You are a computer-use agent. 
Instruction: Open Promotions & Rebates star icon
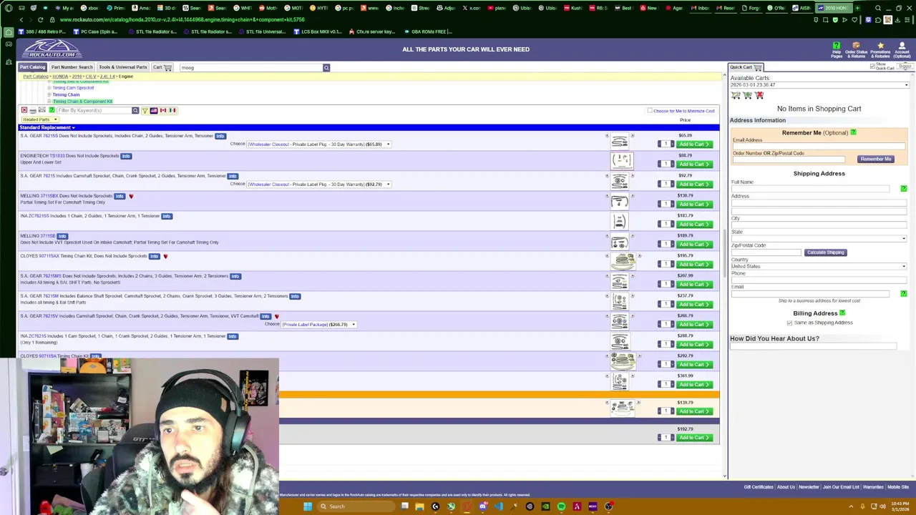(x=880, y=46)
